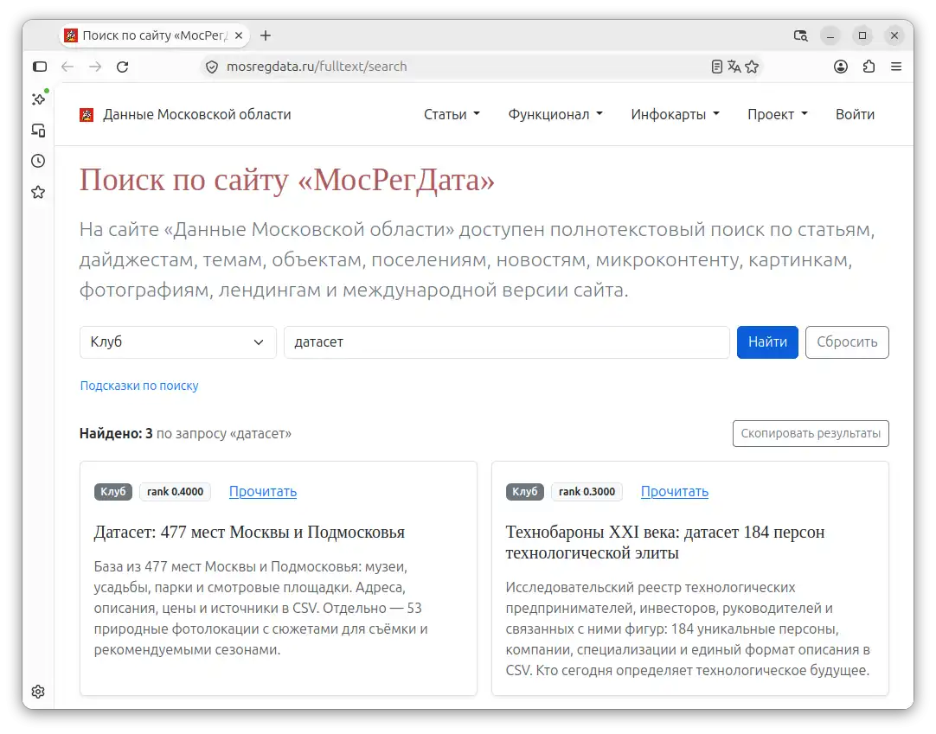Click the датасет search input field

pos(506,342)
